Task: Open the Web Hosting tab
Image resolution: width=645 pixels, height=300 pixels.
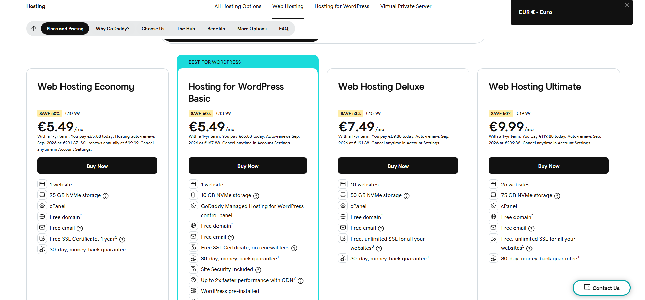Action: 288,6
